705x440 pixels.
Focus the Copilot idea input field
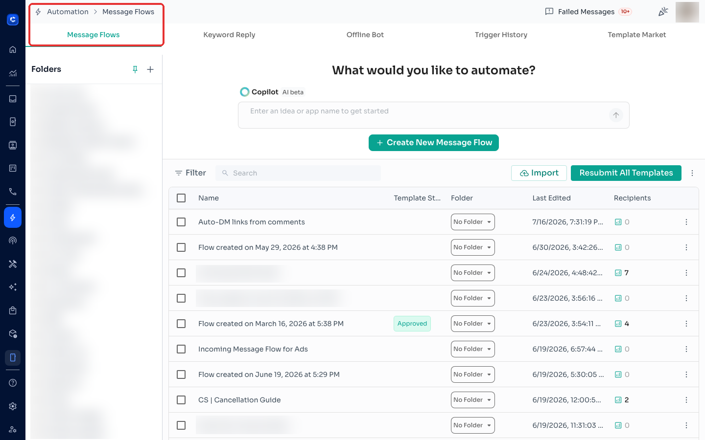coord(434,115)
